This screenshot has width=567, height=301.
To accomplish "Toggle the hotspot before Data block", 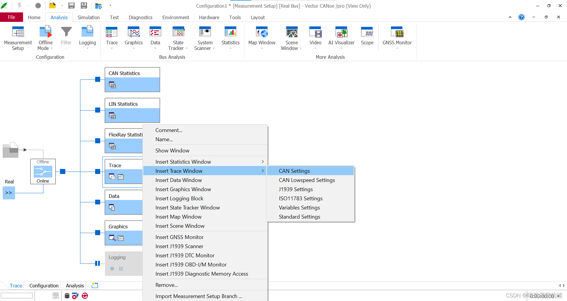I will click(x=98, y=202).
